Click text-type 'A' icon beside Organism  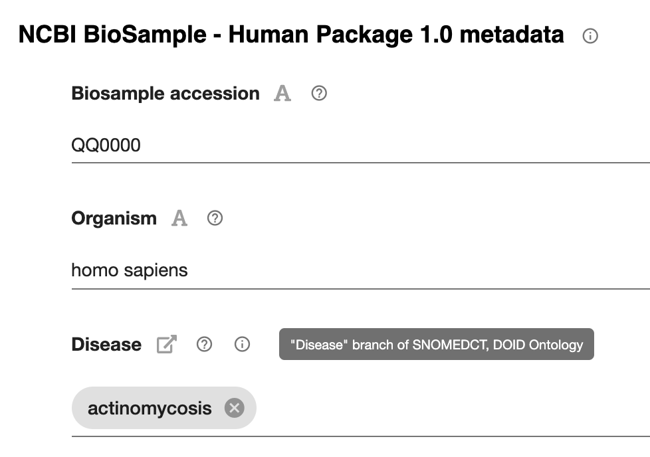coord(179,218)
